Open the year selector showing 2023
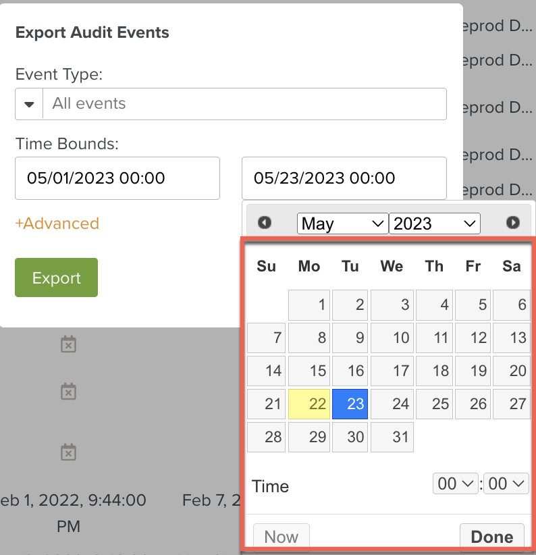Image resolution: width=536 pixels, height=555 pixels. click(x=434, y=223)
